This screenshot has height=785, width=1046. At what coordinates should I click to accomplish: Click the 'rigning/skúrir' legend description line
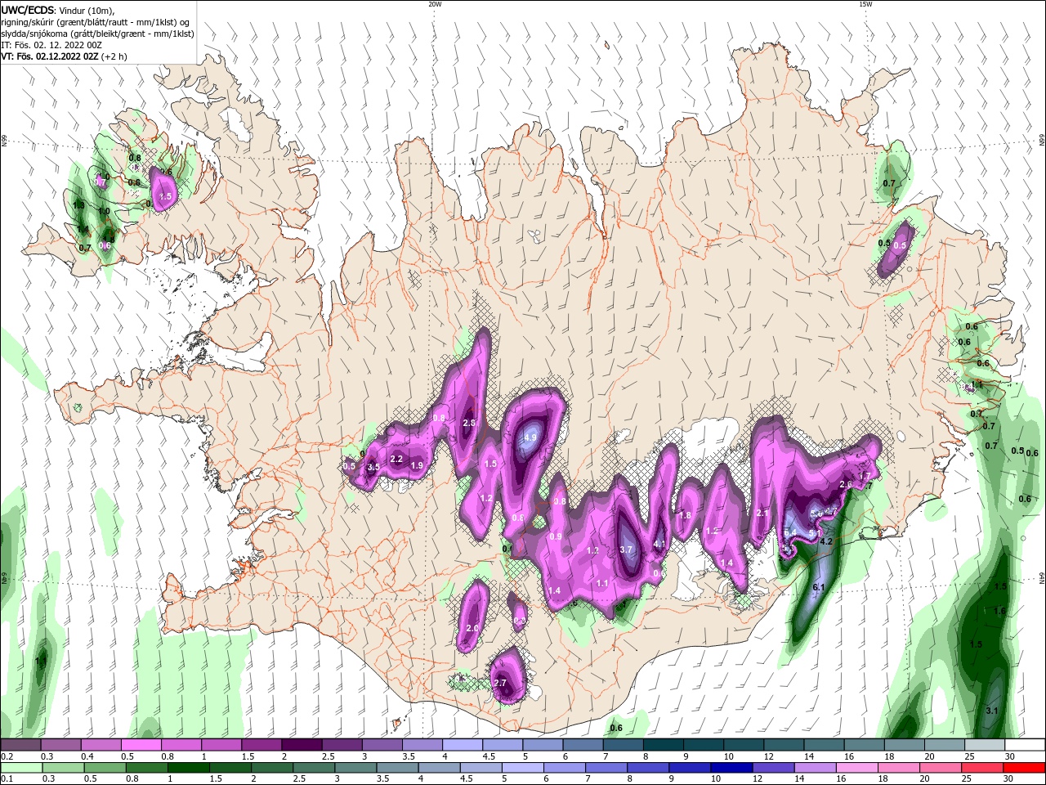[x=96, y=22]
